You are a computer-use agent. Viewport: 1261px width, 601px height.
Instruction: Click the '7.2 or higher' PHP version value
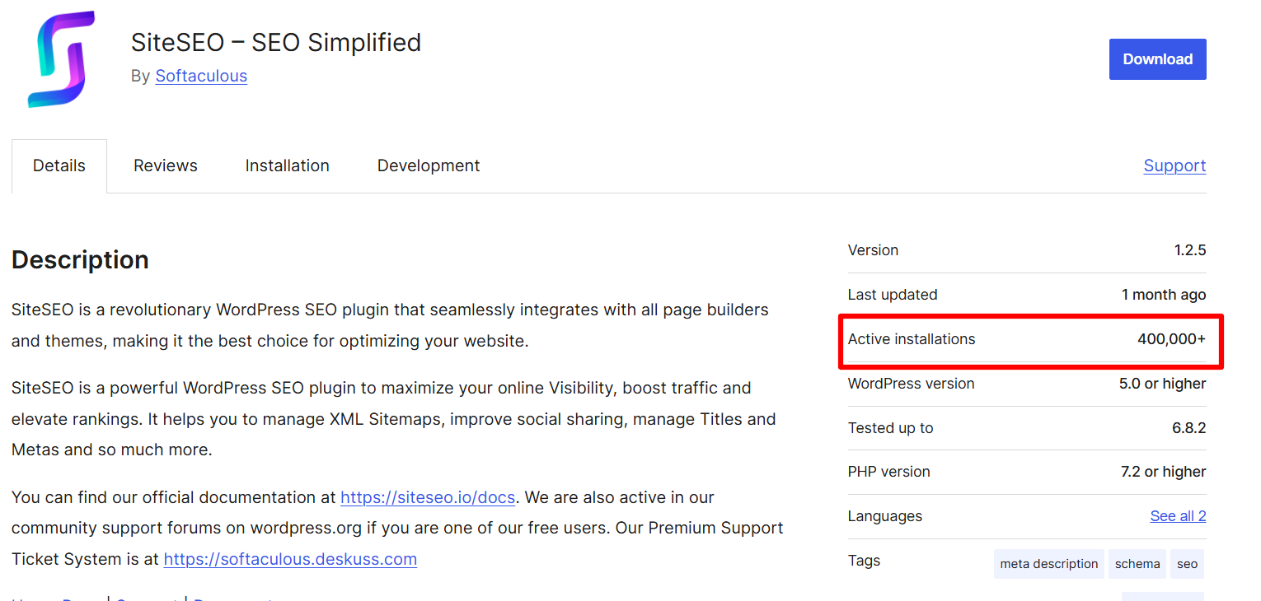tap(1163, 472)
